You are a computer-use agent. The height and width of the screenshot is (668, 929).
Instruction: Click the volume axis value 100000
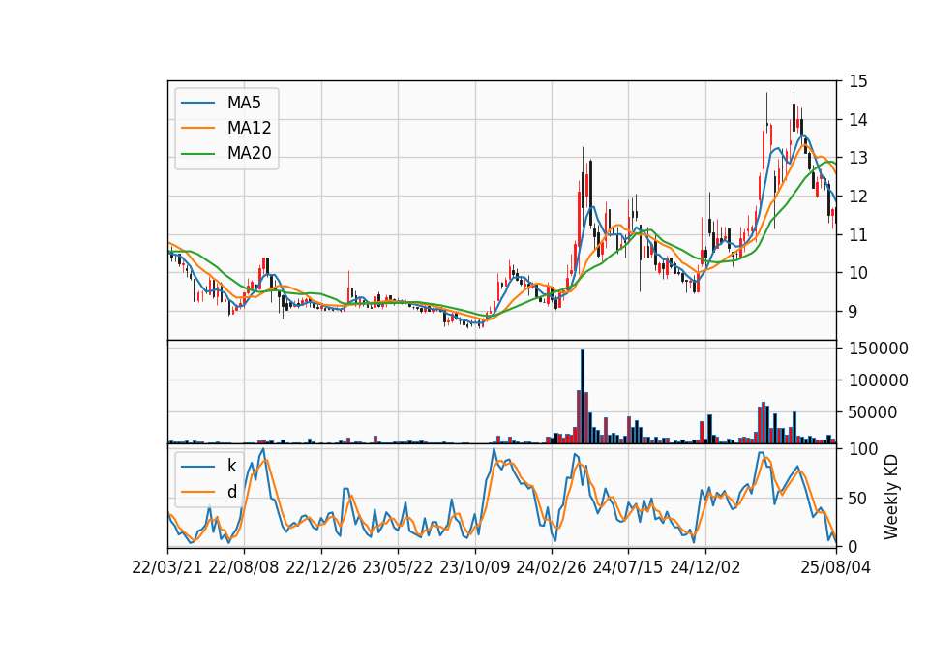pos(879,380)
